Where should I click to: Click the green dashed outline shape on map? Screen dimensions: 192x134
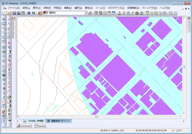tap(52, 107)
